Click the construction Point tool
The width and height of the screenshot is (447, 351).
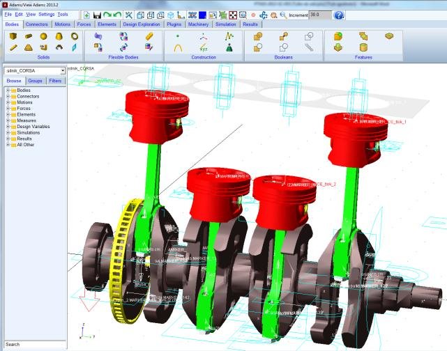tap(178, 36)
